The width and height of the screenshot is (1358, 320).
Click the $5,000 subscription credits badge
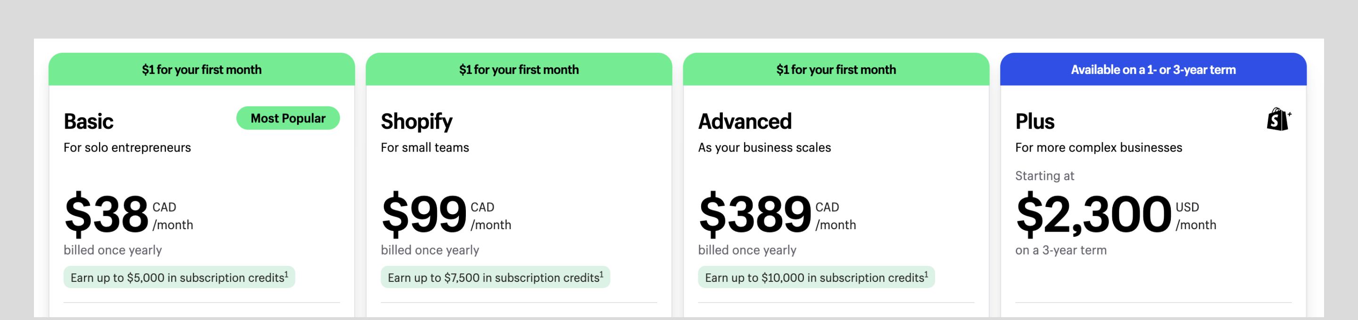179,277
